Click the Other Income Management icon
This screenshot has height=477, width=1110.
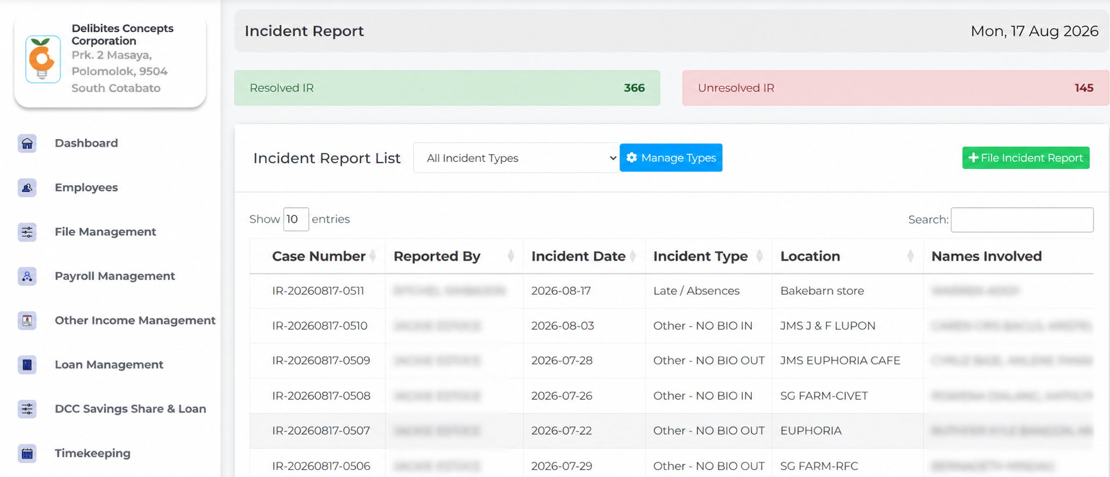27,320
